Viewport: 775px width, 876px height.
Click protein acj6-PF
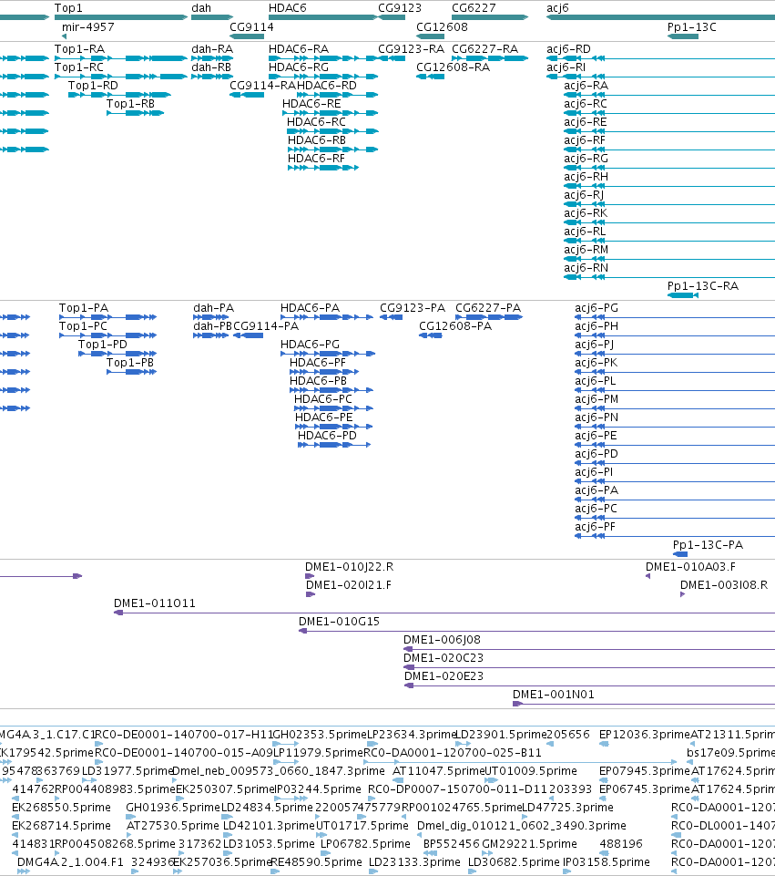(675, 536)
